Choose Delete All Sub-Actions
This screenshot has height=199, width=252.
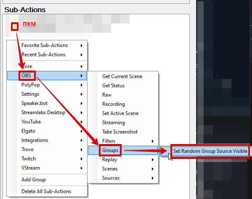click(x=47, y=191)
